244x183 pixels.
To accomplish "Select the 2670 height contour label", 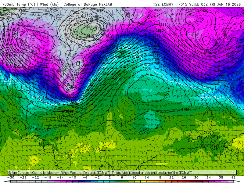I will (x=90, y=20).
